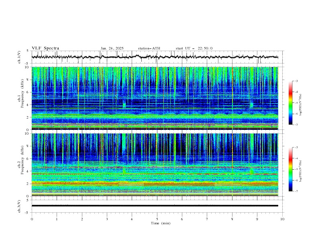Click the ch.3 flat waveform trace
This screenshot has height=246, width=318.
pyautogui.click(x=155, y=206)
